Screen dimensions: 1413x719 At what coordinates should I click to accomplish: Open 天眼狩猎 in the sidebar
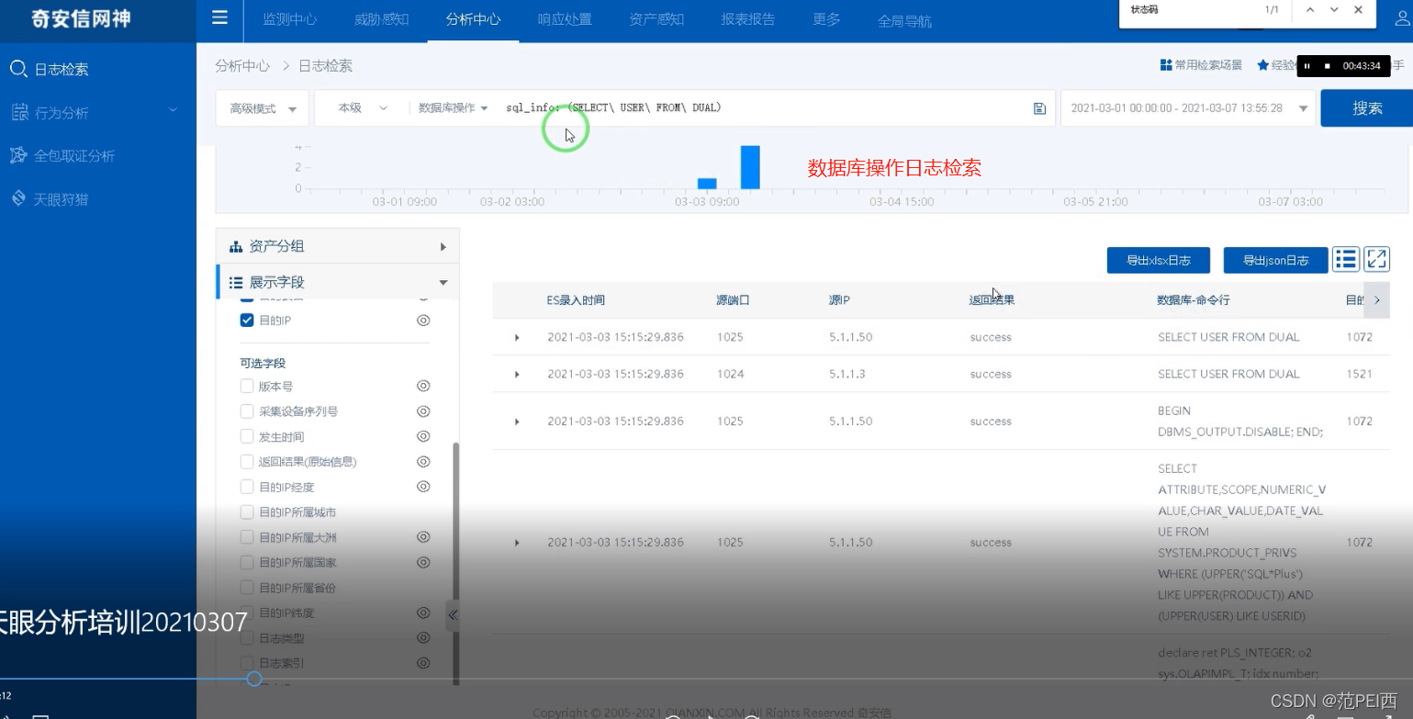coord(50,199)
